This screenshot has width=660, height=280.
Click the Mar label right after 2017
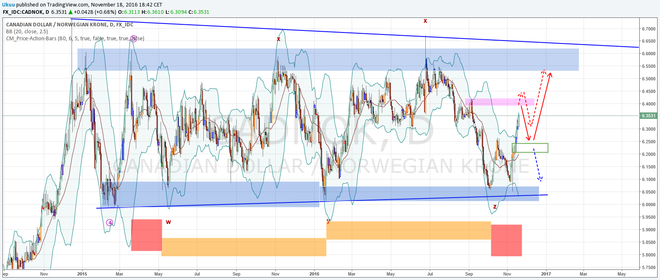point(583,274)
